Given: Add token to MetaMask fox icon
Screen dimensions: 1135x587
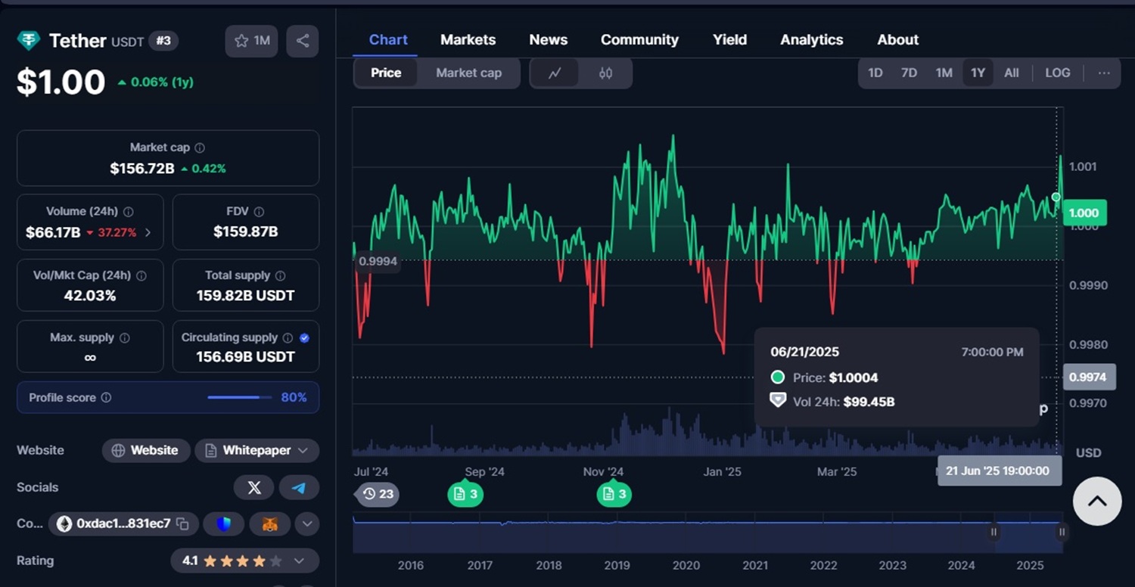Looking at the screenshot, I should (269, 523).
